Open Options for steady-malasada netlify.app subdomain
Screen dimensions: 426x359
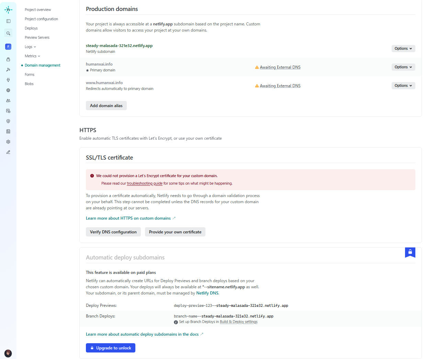click(403, 49)
